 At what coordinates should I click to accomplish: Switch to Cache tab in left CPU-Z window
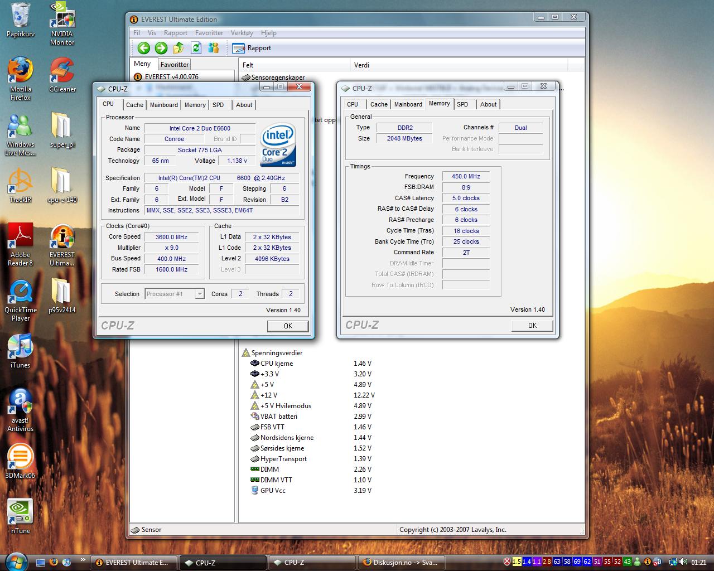coord(134,105)
